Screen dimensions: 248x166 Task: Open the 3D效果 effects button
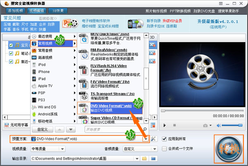click(58, 11)
